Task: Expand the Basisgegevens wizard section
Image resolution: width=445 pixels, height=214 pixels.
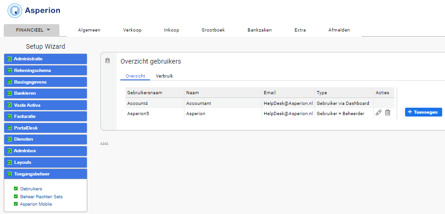Action: tap(46, 82)
